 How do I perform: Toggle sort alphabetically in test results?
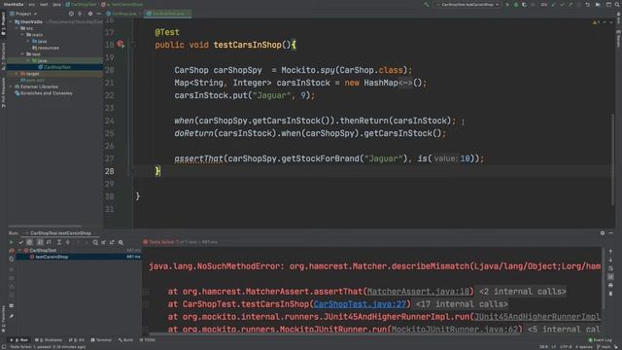click(x=40, y=242)
